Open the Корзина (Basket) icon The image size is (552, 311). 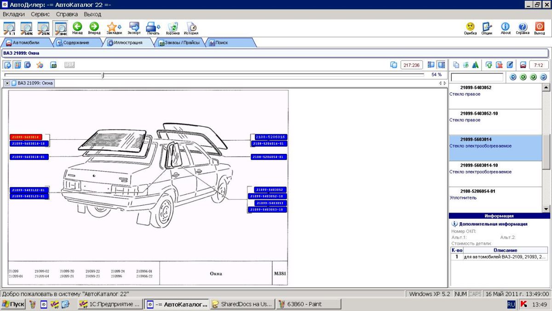pos(173,27)
